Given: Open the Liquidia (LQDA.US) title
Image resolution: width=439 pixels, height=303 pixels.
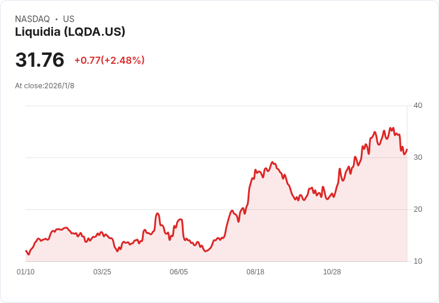Looking at the screenshot, I should click(70, 32).
